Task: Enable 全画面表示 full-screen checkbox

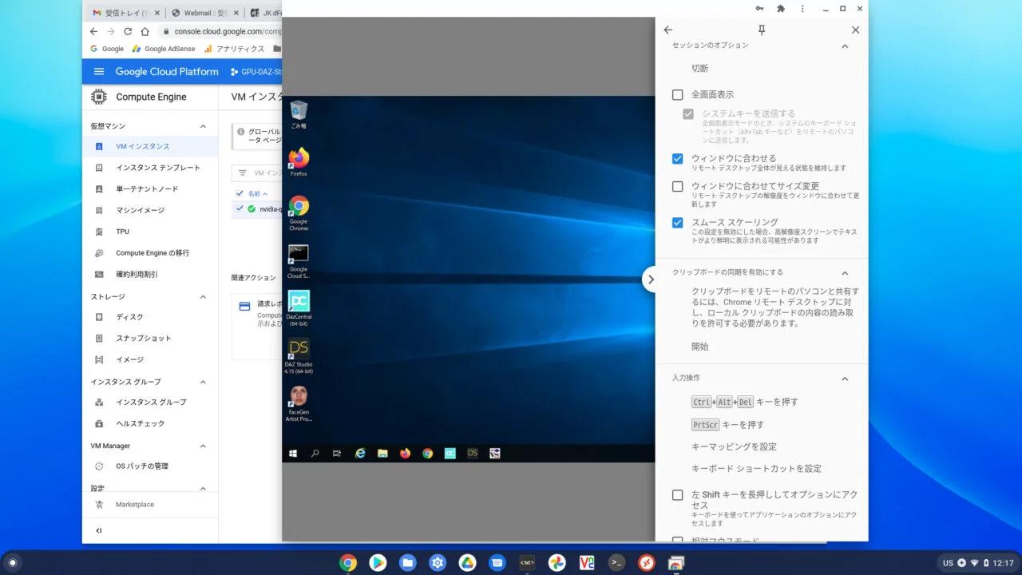Action: 677,94
